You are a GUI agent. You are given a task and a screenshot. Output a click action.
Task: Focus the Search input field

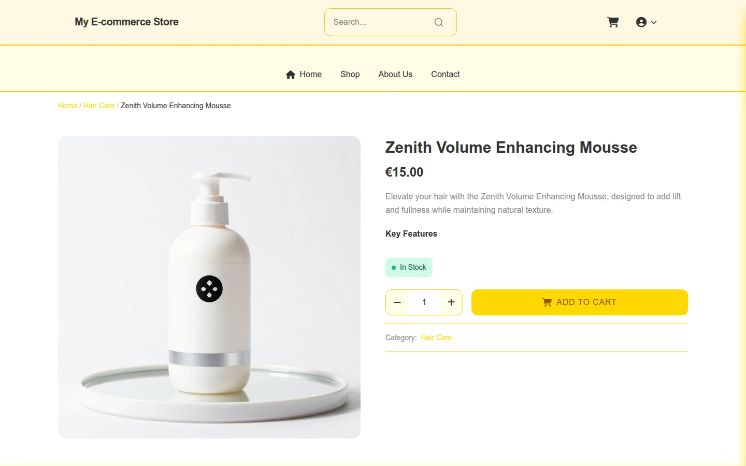381,22
